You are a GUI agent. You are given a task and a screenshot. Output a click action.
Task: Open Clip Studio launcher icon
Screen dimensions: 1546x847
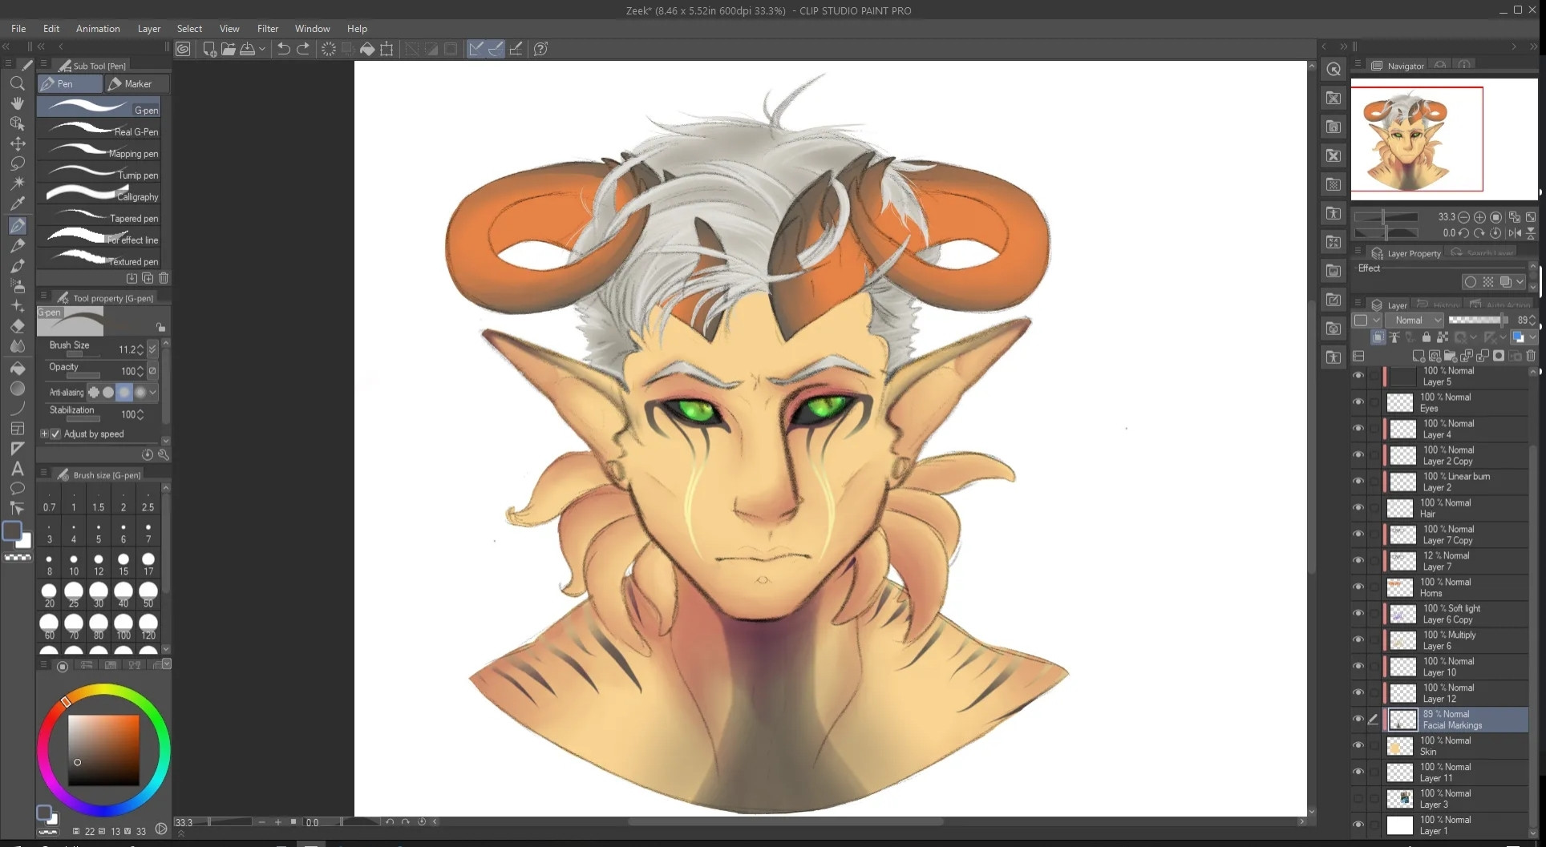pos(183,49)
